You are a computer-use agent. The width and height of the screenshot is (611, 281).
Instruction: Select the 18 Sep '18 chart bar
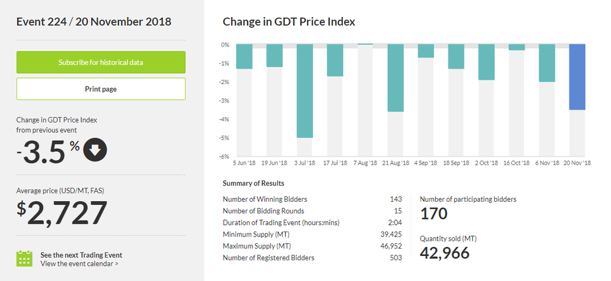456,56
